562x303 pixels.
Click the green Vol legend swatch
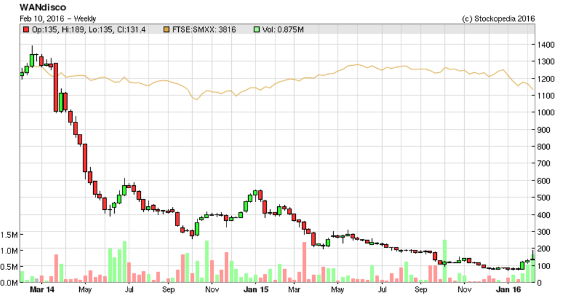pos(256,29)
